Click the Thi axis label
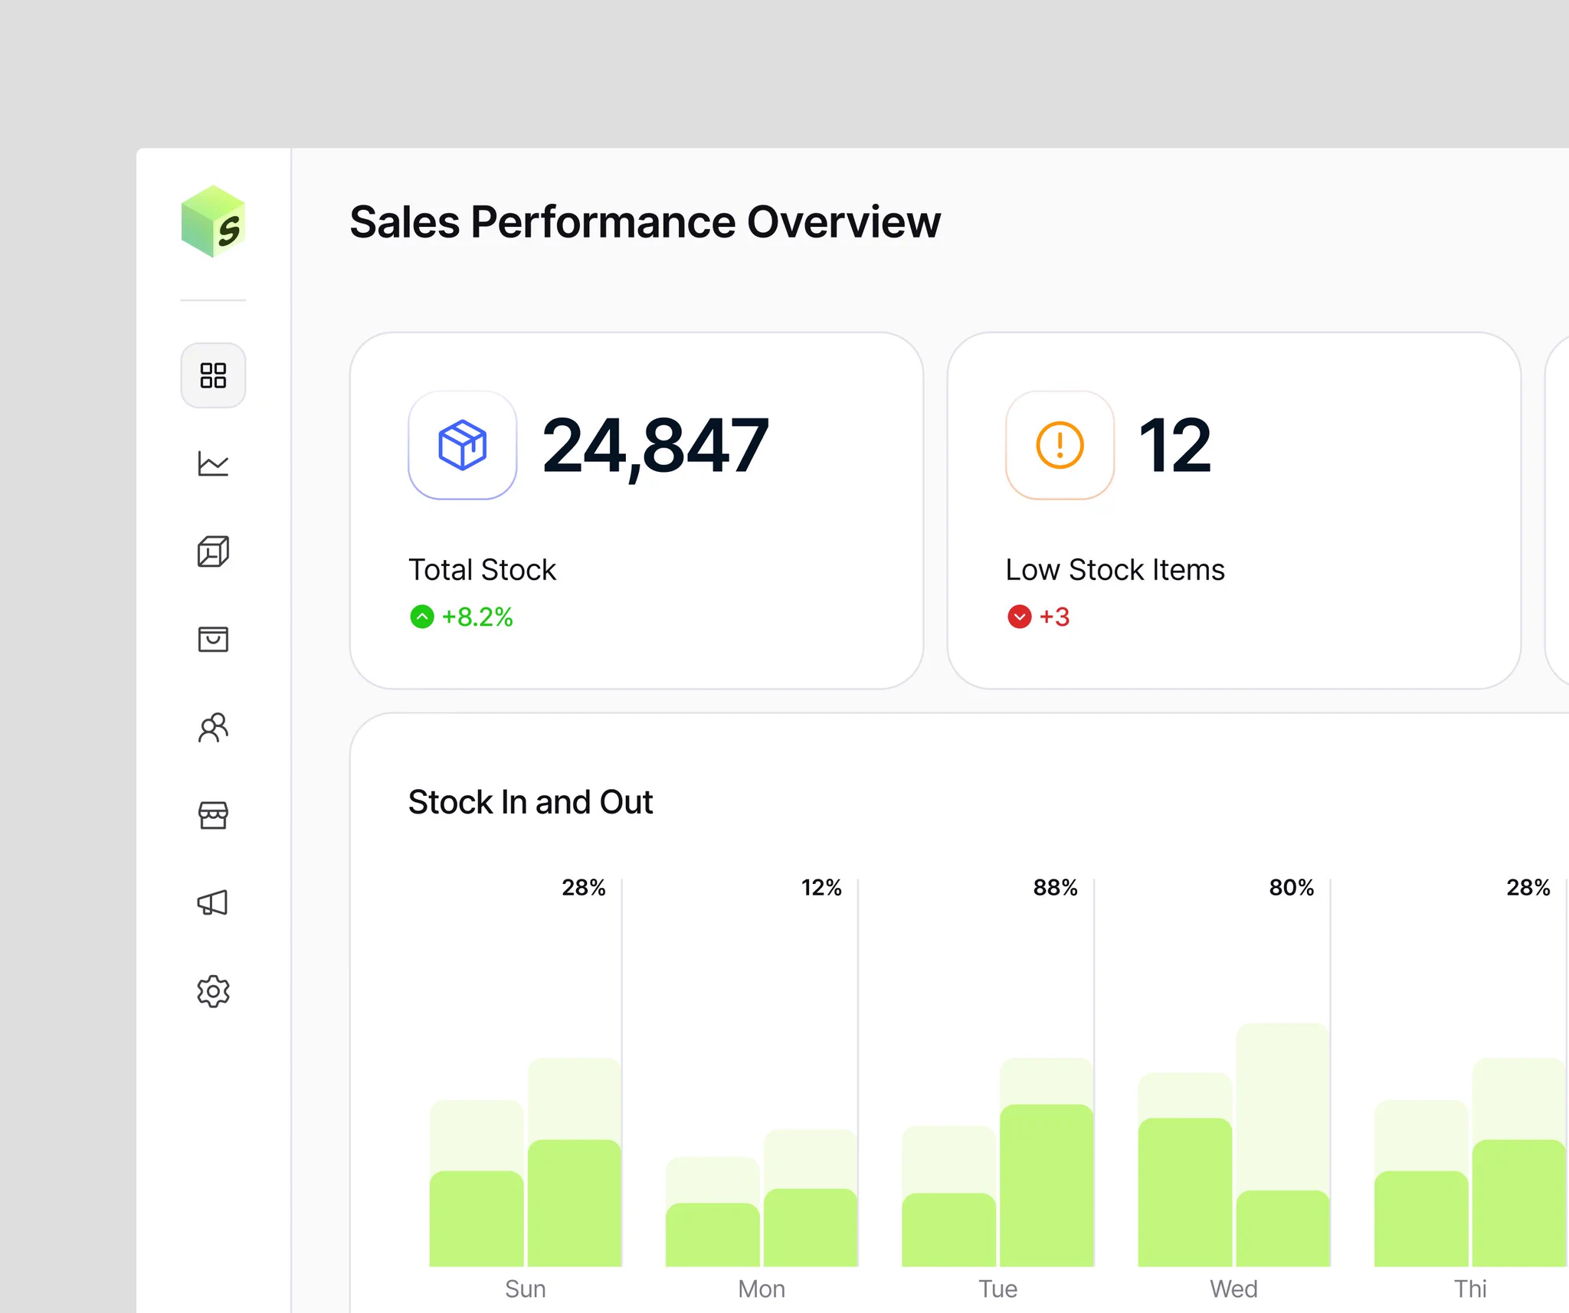1569x1313 pixels. [1470, 1288]
